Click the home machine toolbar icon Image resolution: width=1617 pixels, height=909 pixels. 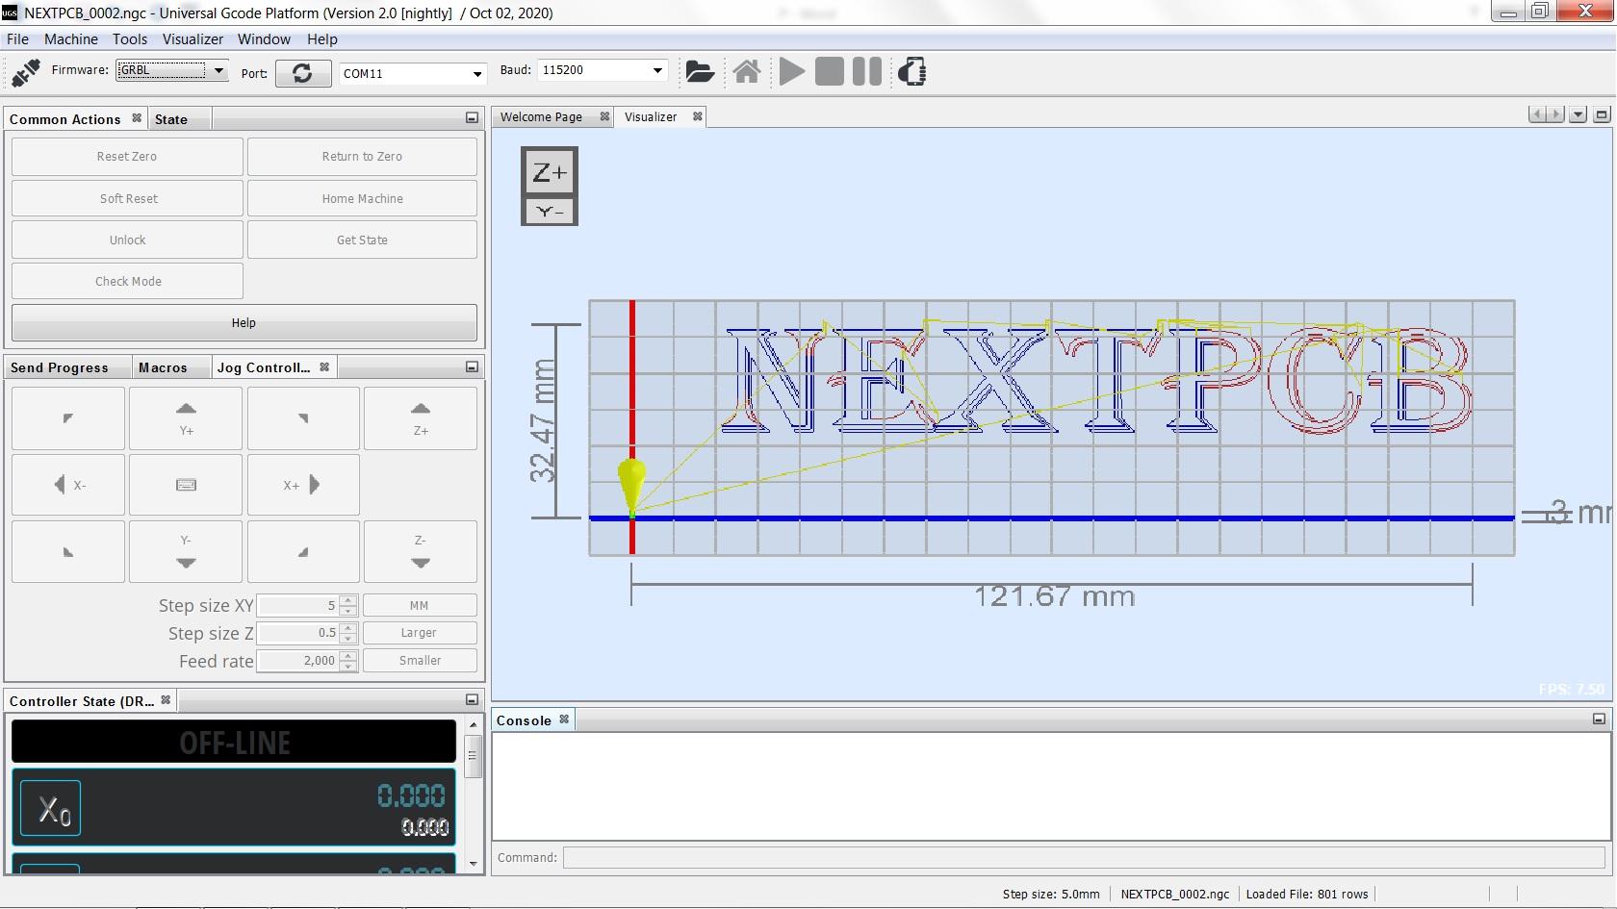[747, 72]
